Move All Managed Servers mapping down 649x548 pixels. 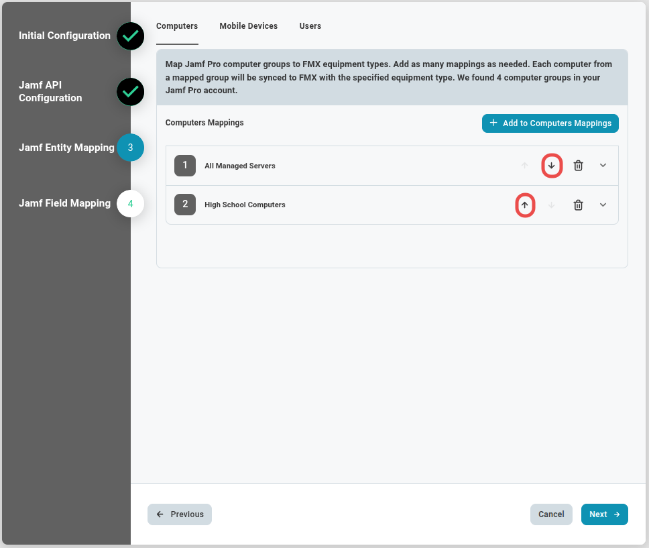(551, 166)
